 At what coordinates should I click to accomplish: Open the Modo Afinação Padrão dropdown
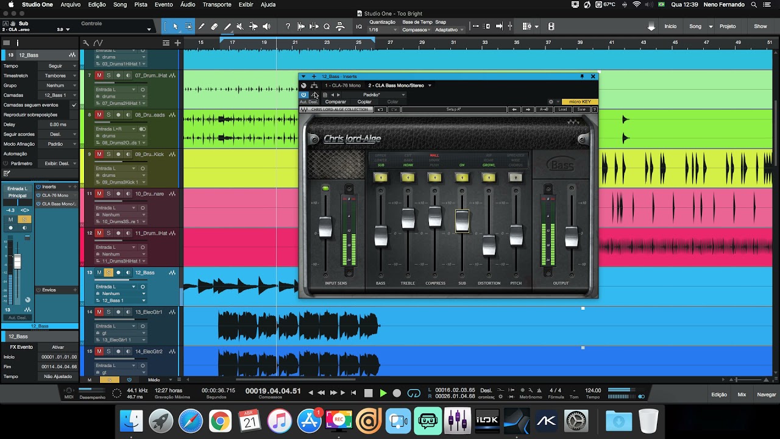pyautogui.click(x=59, y=144)
